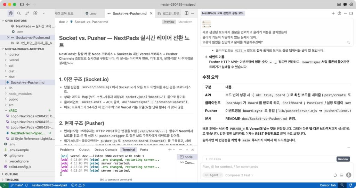Close the terminal panel

193,150
